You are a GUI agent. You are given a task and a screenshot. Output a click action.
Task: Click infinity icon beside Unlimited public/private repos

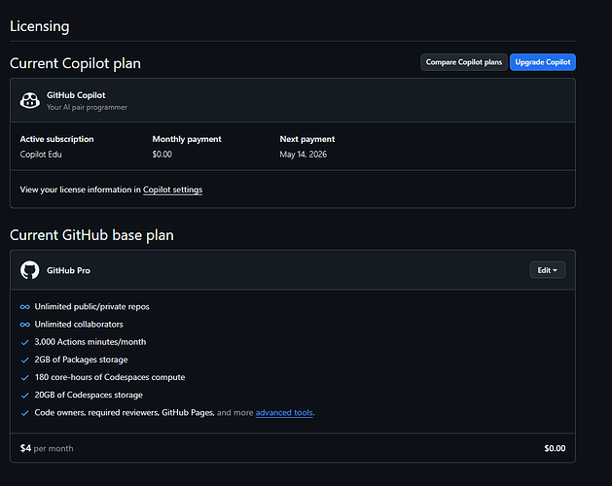pyautogui.click(x=25, y=307)
